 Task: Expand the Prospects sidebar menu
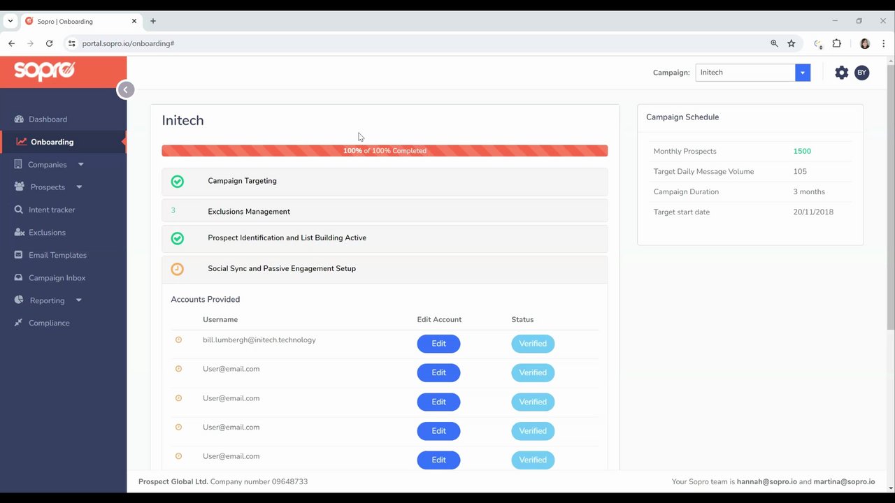[48, 187]
